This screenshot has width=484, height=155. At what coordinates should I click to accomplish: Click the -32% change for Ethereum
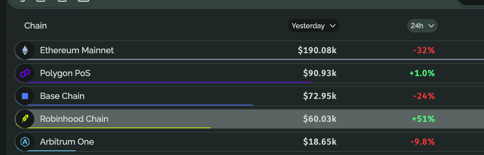point(424,50)
